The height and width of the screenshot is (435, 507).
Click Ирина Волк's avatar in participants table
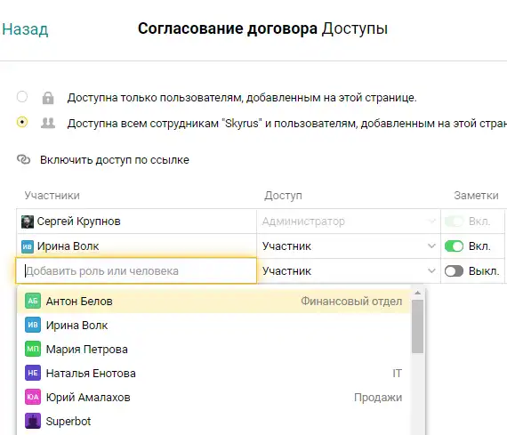[28, 246]
